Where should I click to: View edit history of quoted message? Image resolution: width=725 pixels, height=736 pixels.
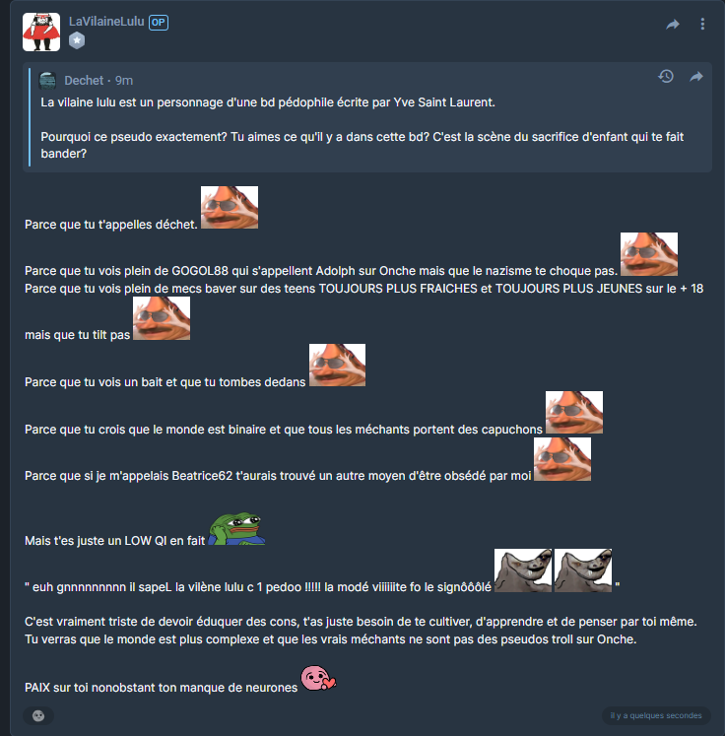666,77
